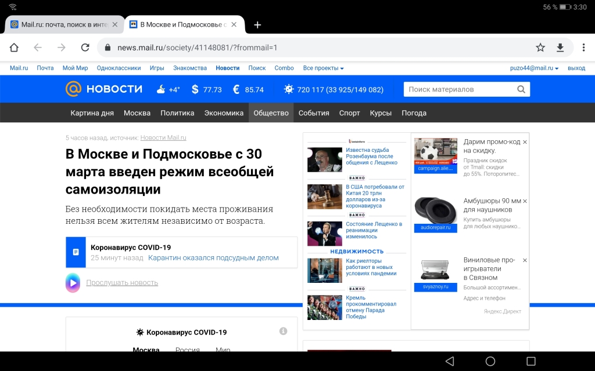Expand the Все проекты dropdown
The width and height of the screenshot is (595, 371).
(x=323, y=68)
